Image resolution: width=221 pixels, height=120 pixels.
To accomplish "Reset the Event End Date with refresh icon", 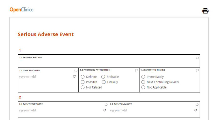I will point(196,110).
